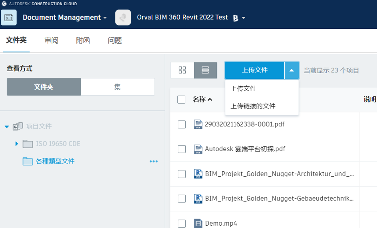Screen dimensions: 377x228
Task: Click the video icon of Demo.mp4
Action: pos(198,224)
